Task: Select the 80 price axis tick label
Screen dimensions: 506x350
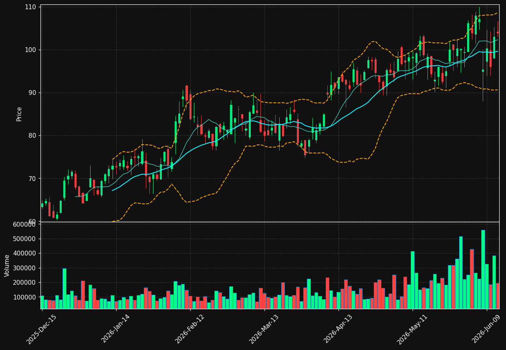Action: [x=33, y=136]
